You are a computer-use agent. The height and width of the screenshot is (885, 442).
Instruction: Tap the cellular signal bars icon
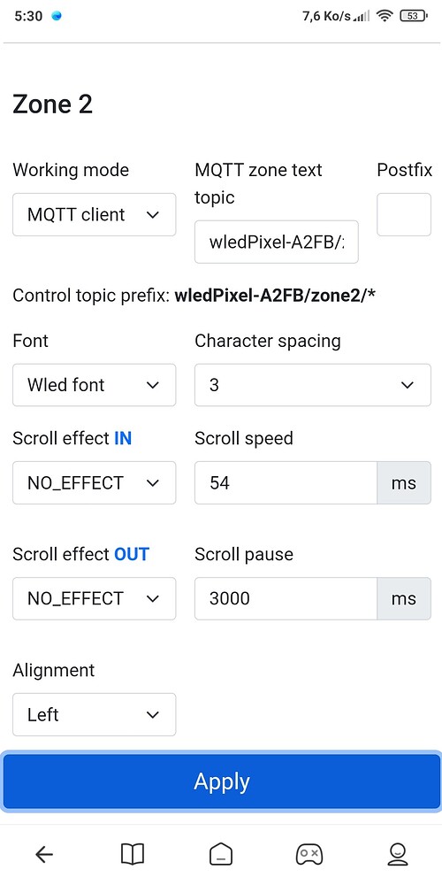362,16
